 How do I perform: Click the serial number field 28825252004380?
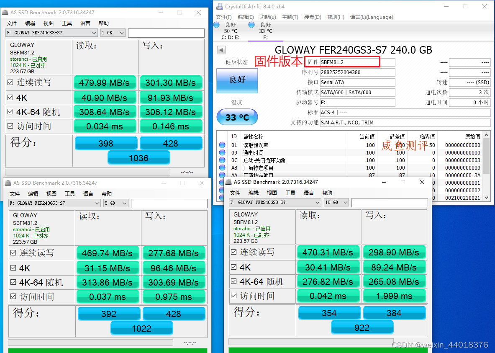(357, 72)
